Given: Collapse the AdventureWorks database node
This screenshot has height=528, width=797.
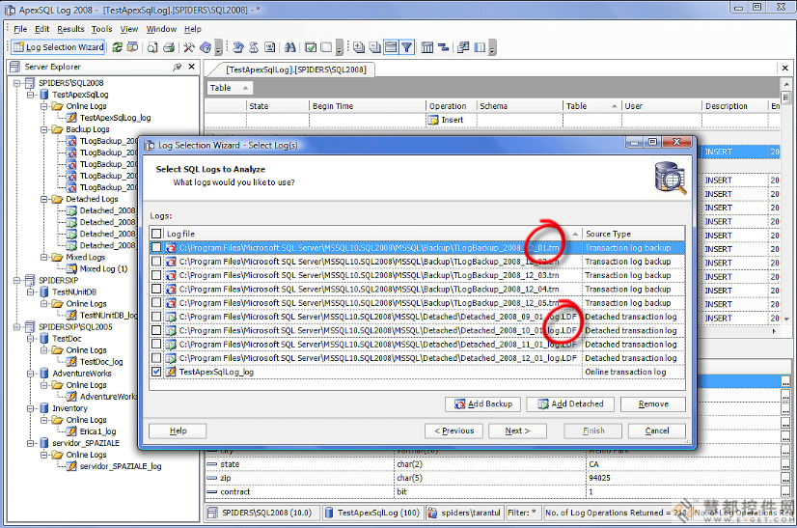Looking at the screenshot, I should point(31,374).
